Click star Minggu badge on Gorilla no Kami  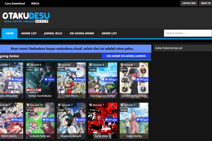click(x=142, y=79)
